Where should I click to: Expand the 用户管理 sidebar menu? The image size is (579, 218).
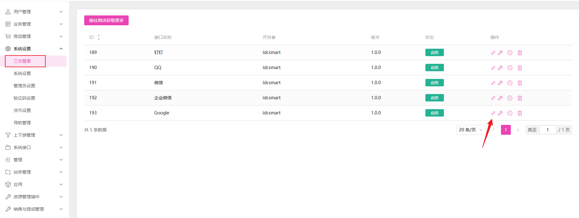[34, 12]
